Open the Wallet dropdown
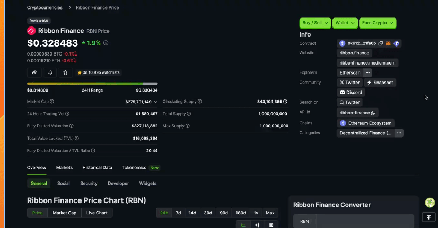This screenshot has height=228, width=438. click(345, 23)
